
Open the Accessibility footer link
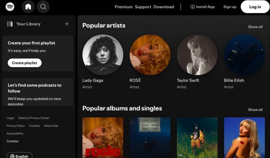pyautogui.click(x=15, y=134)
